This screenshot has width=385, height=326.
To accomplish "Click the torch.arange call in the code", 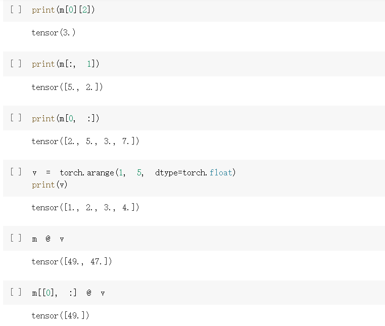I will (x=87, y=173).
